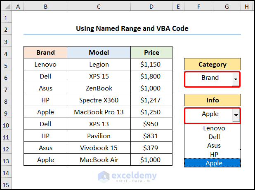Select column H header
Screen dimensions: 255x190
tap(247, 7)
